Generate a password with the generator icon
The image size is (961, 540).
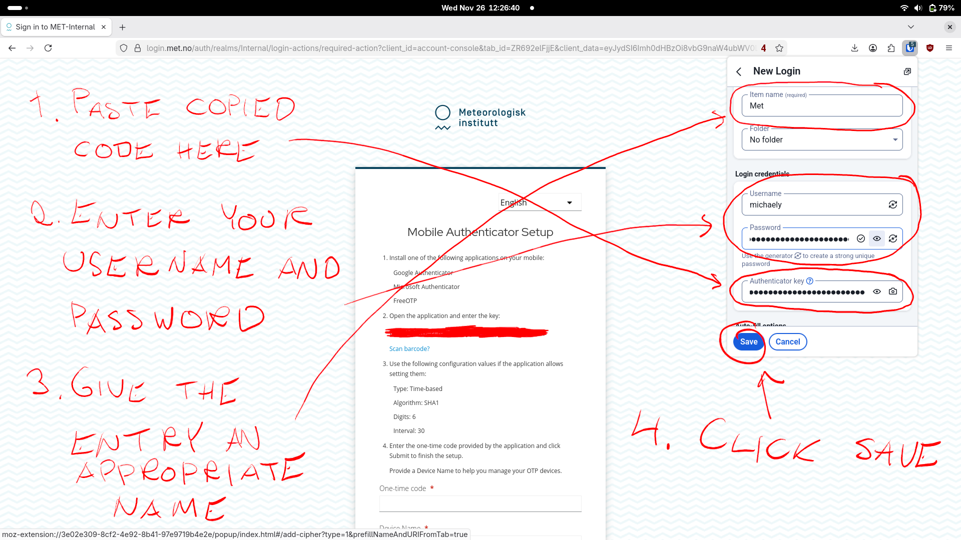[892, 238]
